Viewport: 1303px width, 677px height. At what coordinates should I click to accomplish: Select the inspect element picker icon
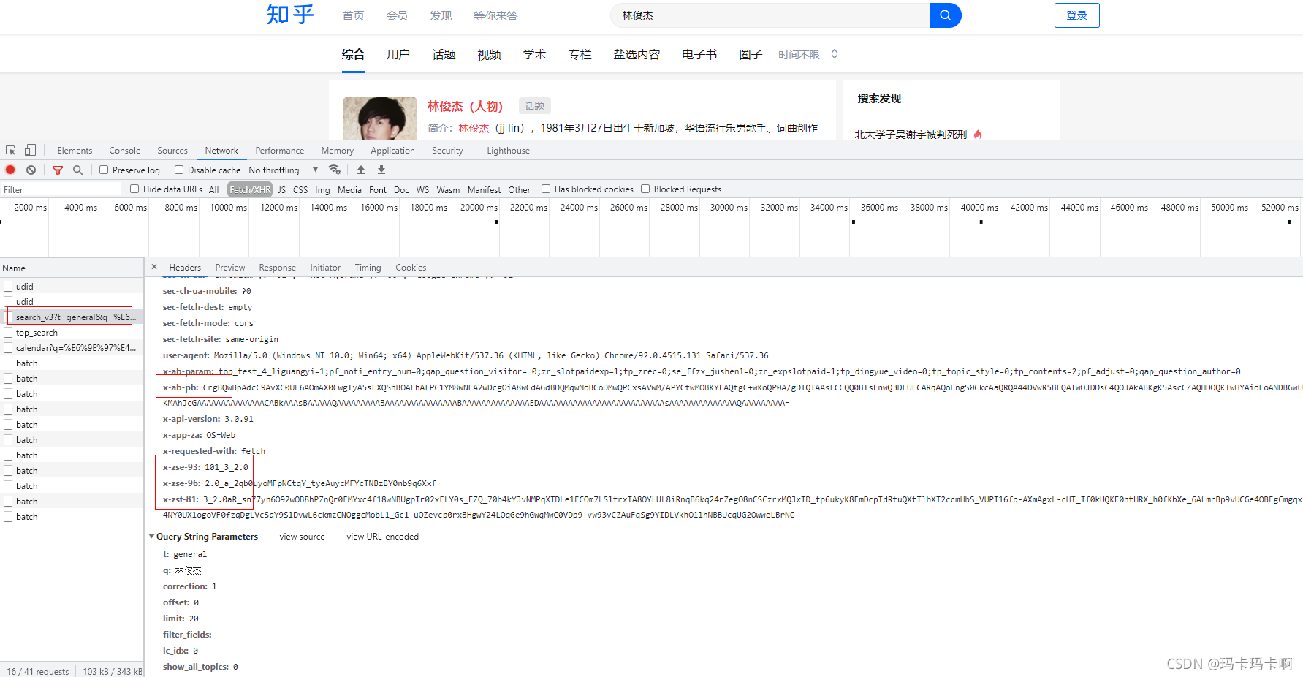point(11,150)
